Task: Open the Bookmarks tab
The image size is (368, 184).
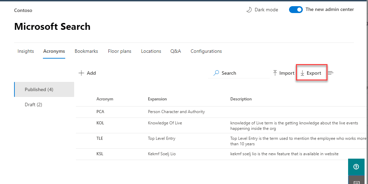Action: (86, 51)
